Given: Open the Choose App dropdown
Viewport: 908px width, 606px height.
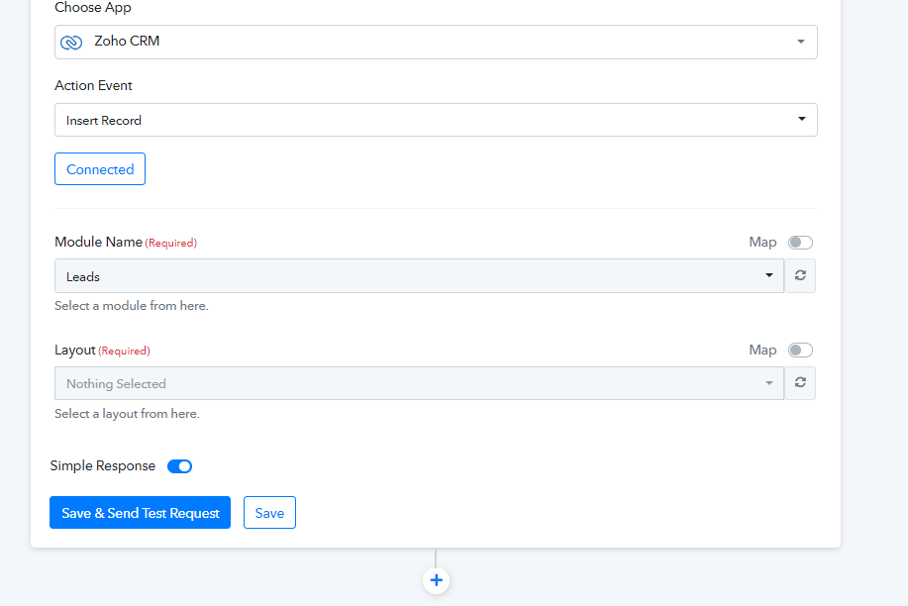Looking at the screenshot, I should click(436, 42).
